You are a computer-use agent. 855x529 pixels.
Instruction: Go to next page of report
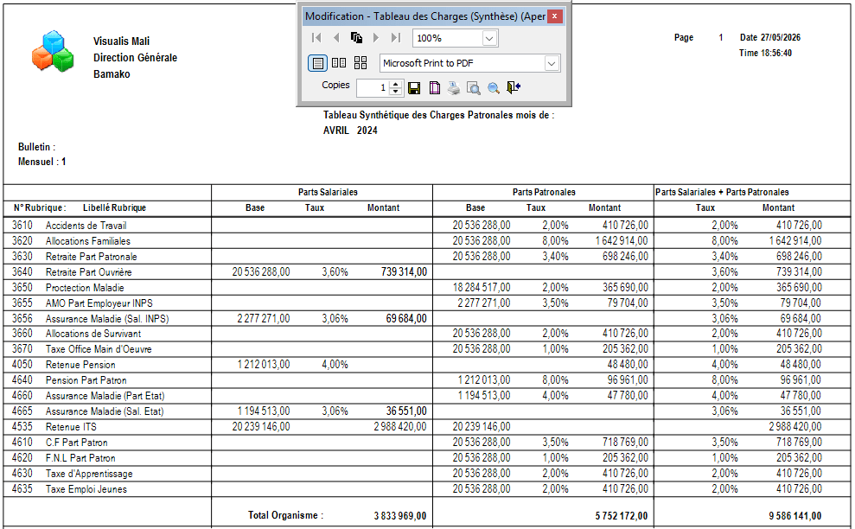376,38
